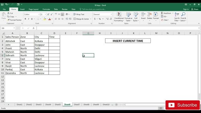Expand the Merge & Center dropdown arrow

coord(91,19)
